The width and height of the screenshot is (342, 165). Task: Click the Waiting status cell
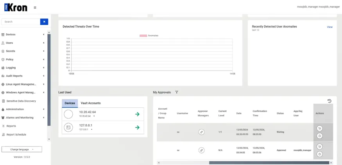(x=280, y=132)
